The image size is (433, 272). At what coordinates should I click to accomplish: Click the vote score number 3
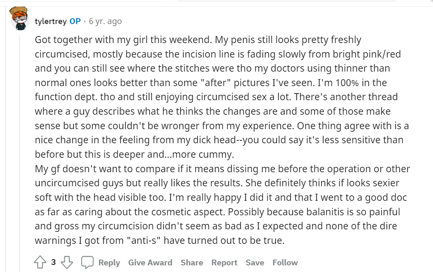(53, 262)
